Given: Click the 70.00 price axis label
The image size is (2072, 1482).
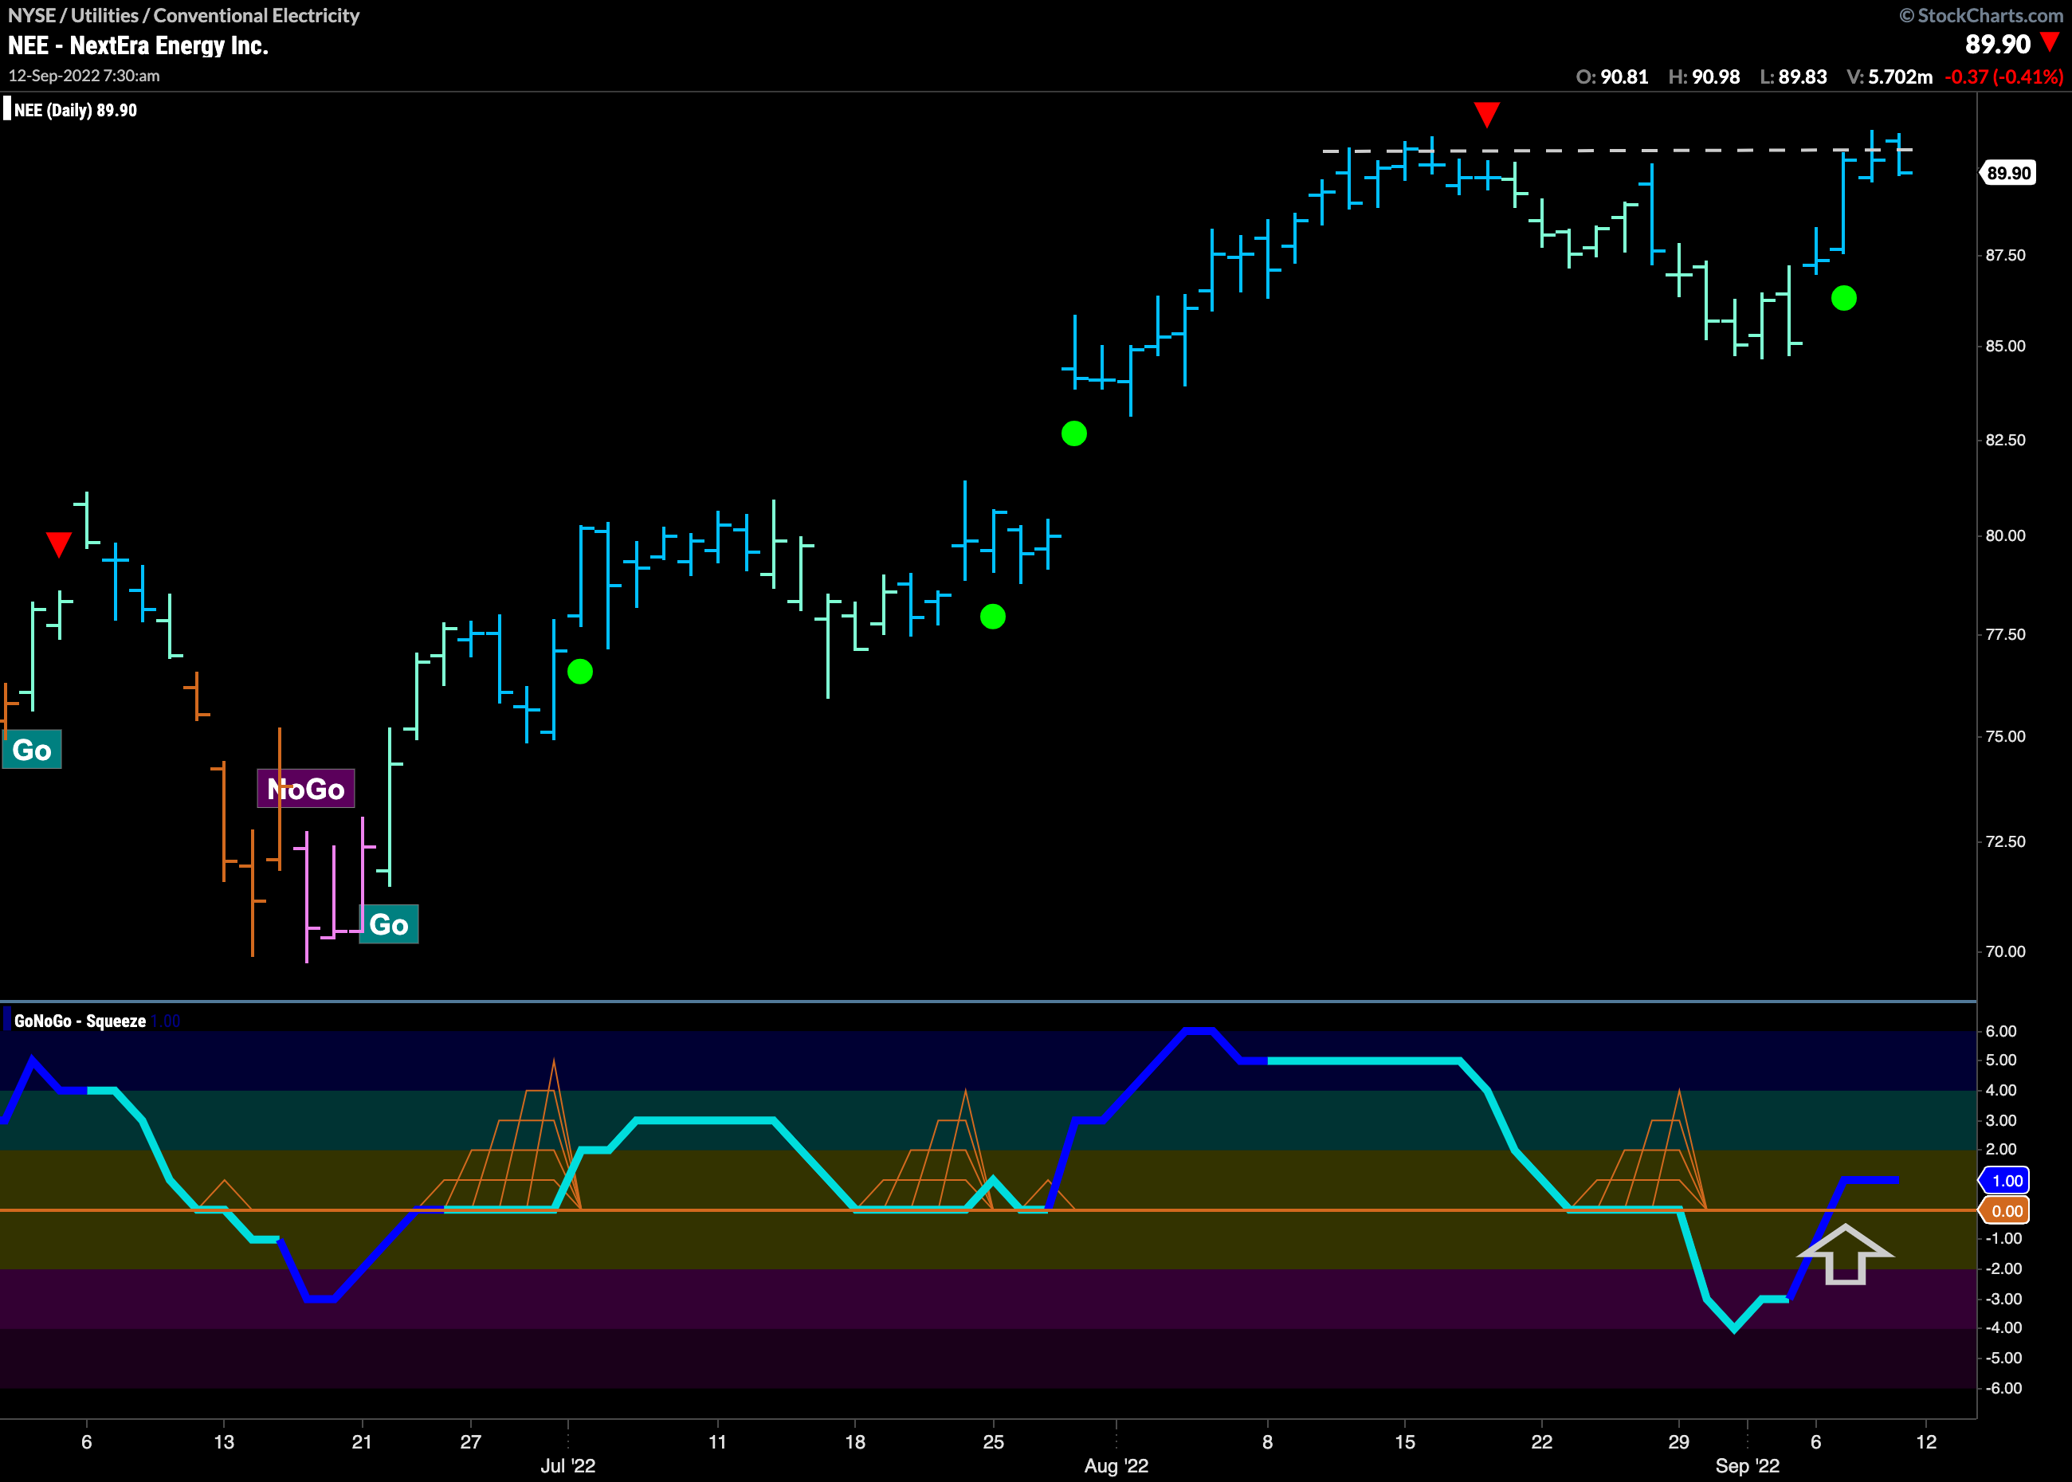Looking at the screenshot, I should tap(2005, 951).
